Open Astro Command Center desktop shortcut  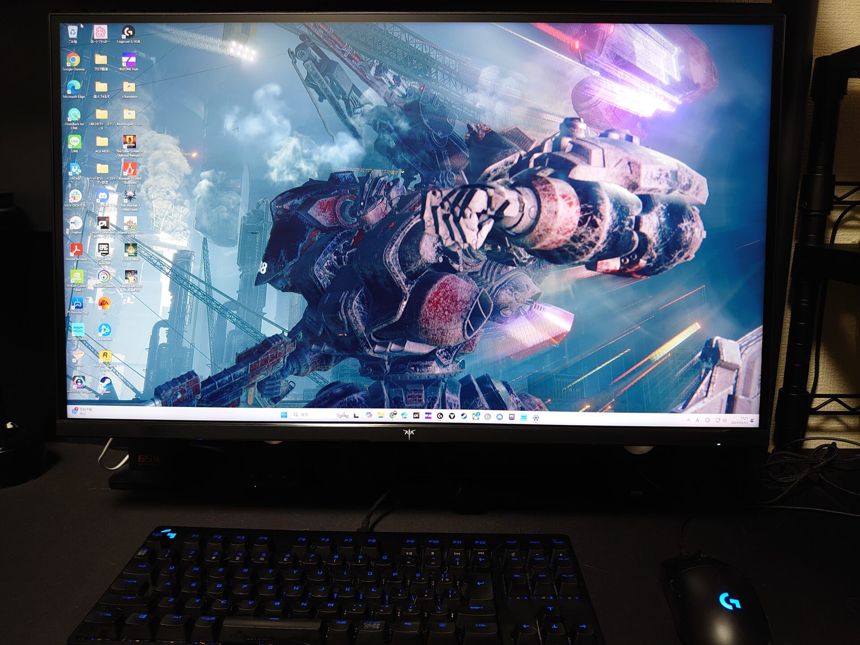coord(103,227)
